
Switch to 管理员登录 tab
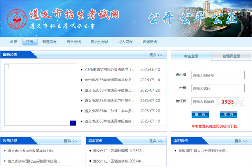coord(231,56)
